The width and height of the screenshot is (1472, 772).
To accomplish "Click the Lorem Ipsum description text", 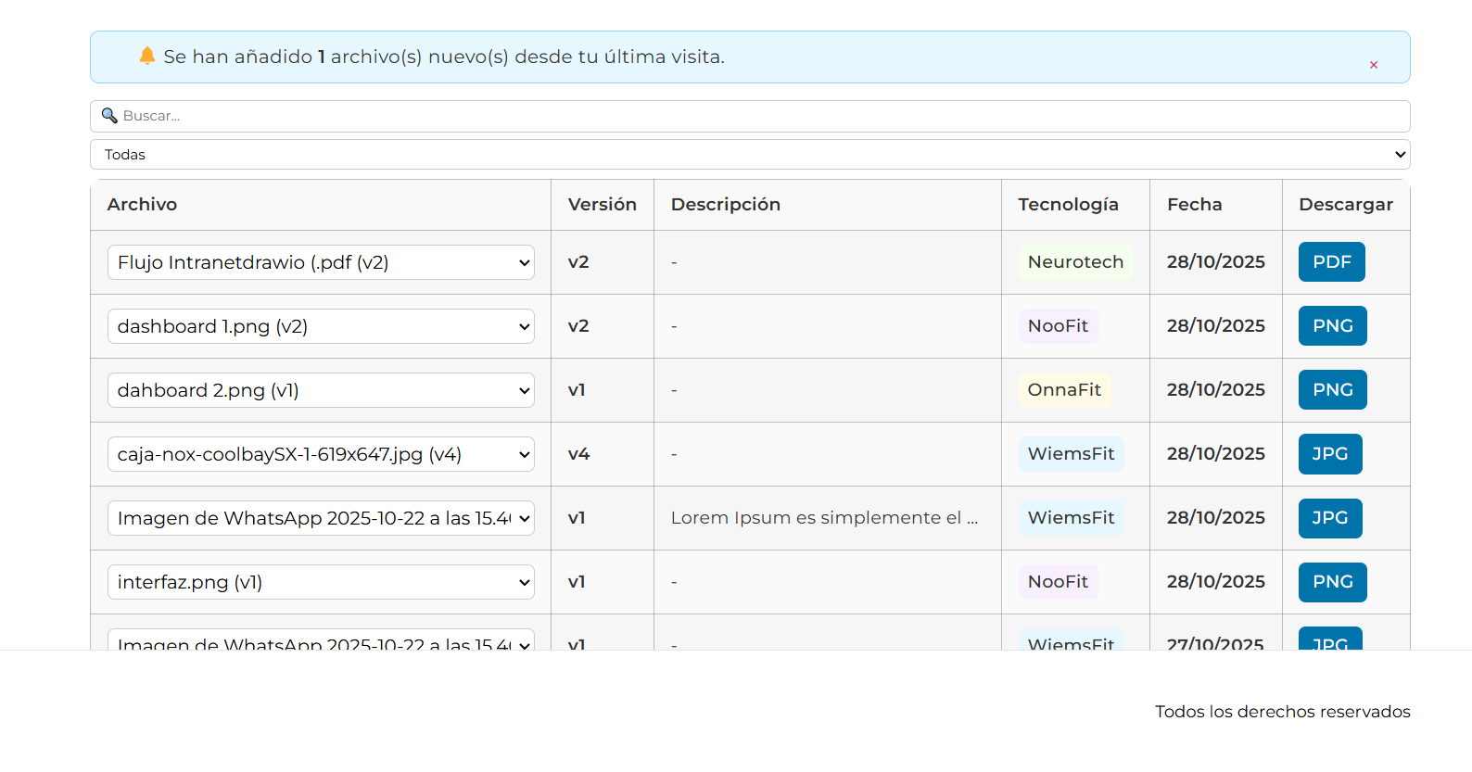I will pyautogui.click(x=823, y=518).
